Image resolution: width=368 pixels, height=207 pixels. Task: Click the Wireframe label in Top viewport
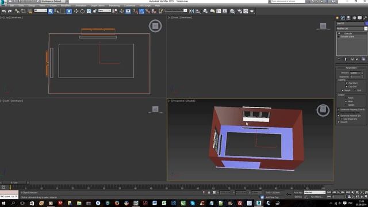[16, 18]
